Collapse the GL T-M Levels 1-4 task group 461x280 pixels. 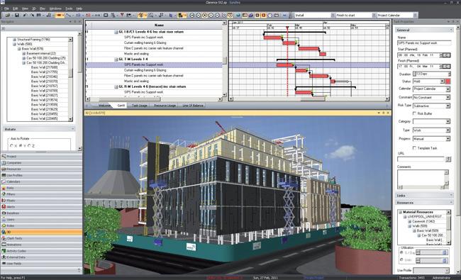click(116, 60)
